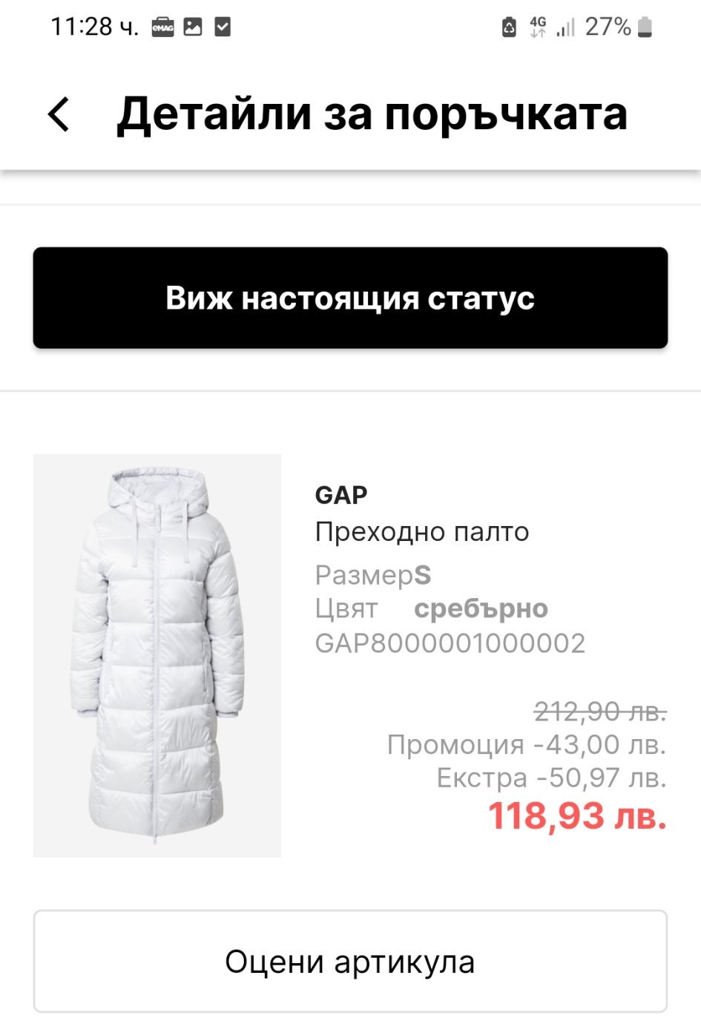Tap 'Преходно палто' product title
Image resolution: width=701 pixels, height=1024 pixels.
pos(422,532)
